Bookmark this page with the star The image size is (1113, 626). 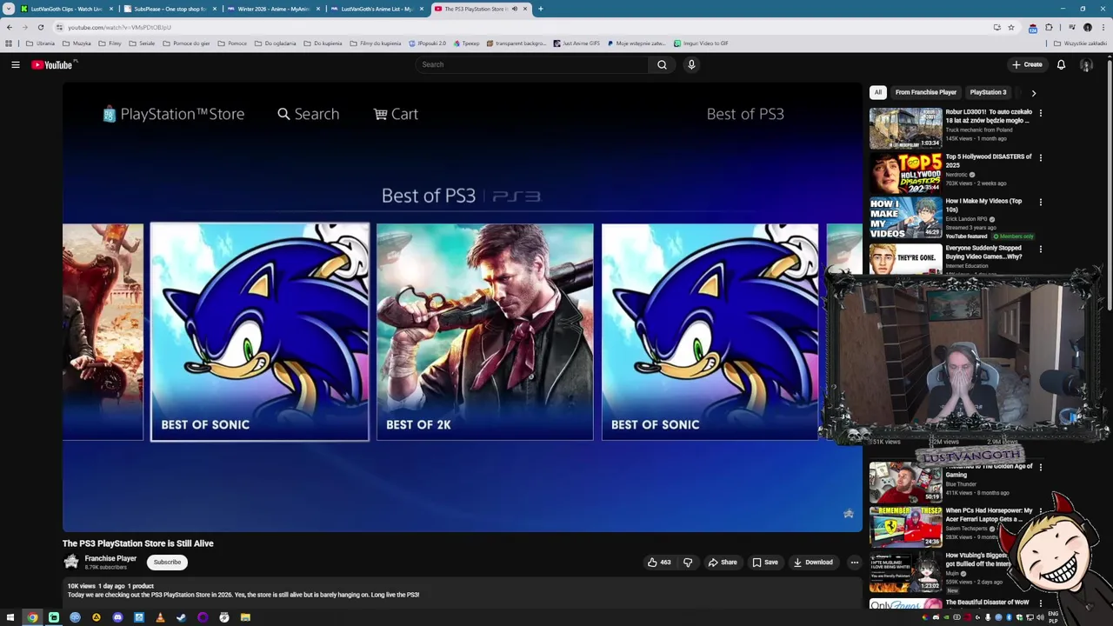(x=1010, y=27)
